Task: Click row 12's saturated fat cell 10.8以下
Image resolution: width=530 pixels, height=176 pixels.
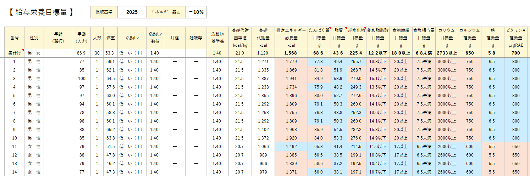Action: click(378, 155)
